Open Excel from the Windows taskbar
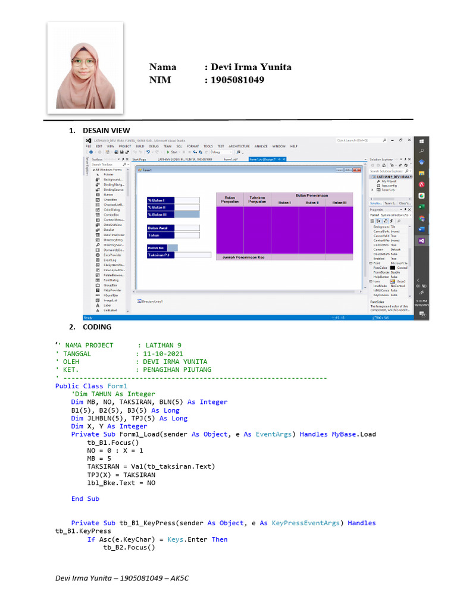This screenshot has height=609, width=457. point(421,207)
